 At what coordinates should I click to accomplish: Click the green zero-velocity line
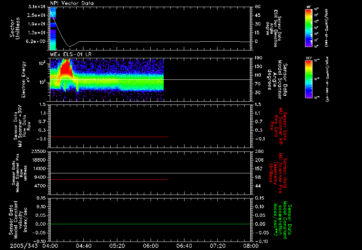click(x=150, y=224)
